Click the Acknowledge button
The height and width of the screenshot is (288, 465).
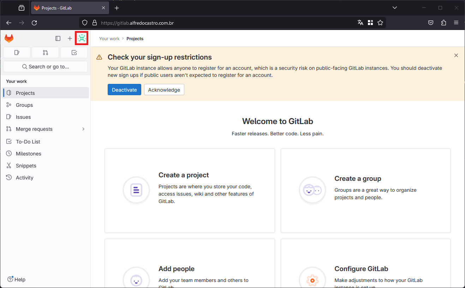(x=164, y=90)
